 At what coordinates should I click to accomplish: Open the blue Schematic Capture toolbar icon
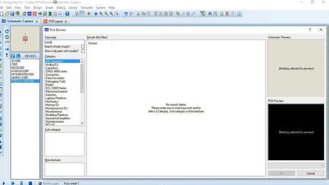click(30, 14)
